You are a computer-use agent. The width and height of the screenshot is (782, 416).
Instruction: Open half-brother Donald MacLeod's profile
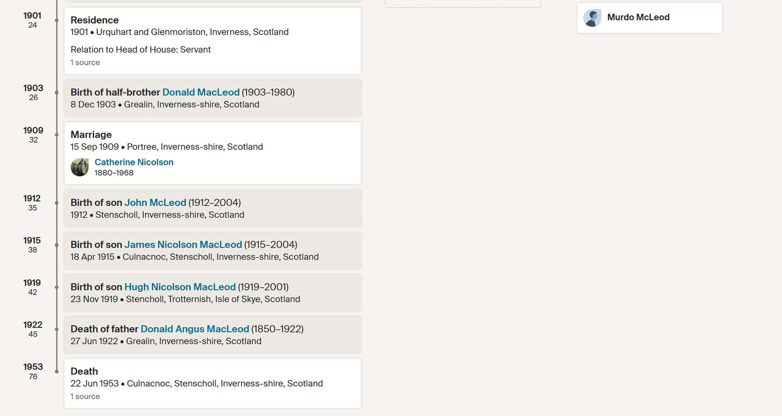(201, 92)
